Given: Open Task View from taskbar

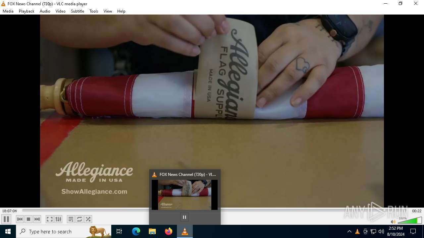Looking at the screenshot, I should pyautogui.click(x=119, y=231).
